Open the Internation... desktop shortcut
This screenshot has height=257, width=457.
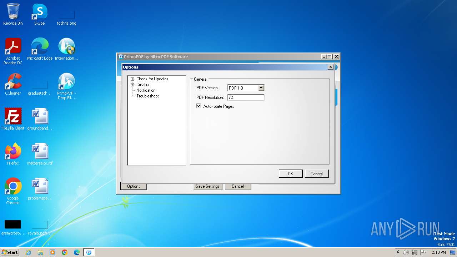pyautogui.click(x=66, y=49)
